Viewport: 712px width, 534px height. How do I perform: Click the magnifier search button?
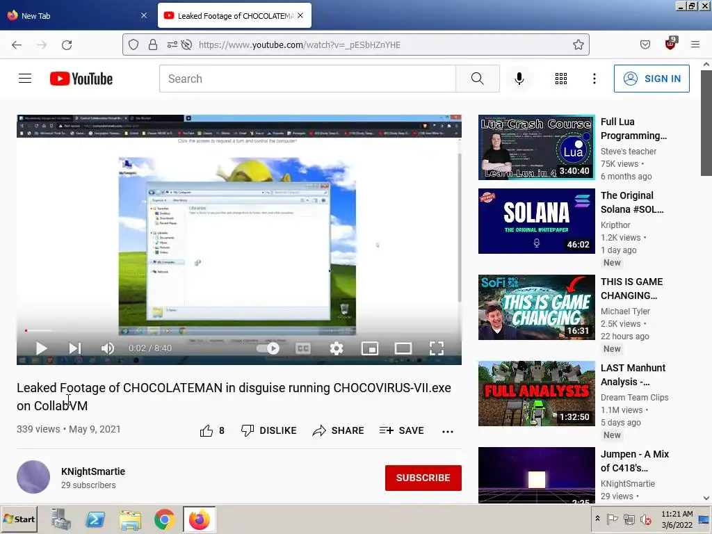point(478,79)
